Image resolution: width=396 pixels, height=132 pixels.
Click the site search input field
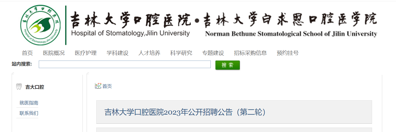click(125, 64)
